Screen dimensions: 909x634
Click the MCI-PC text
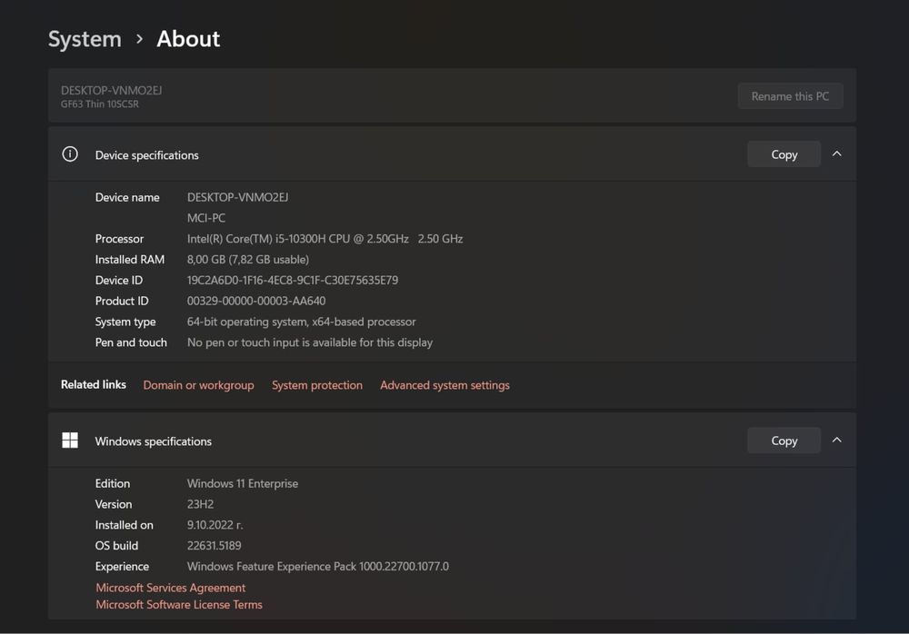tap(205, 218)
